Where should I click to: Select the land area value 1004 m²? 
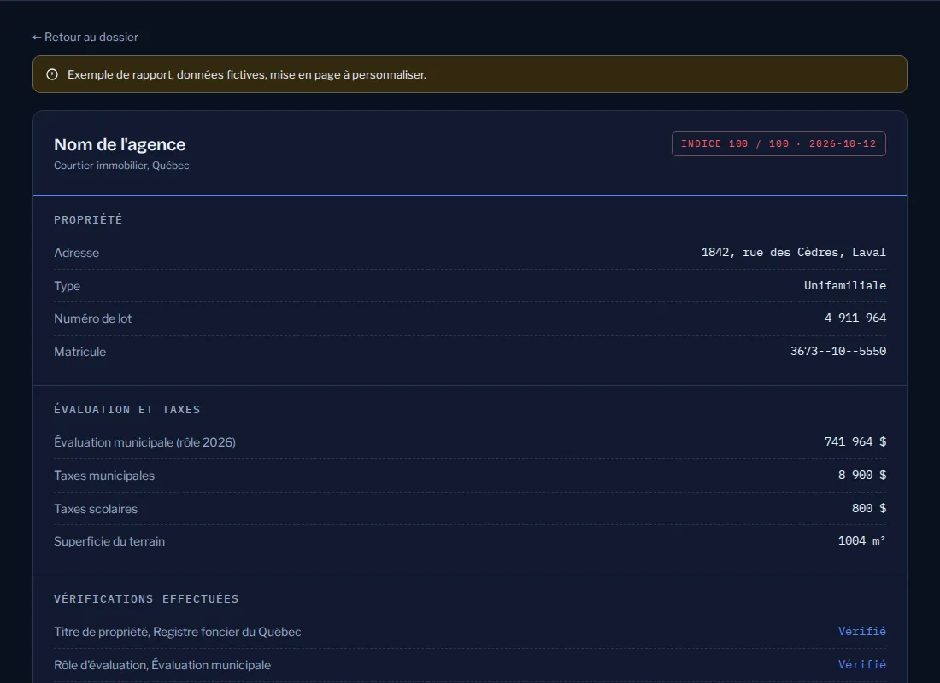tap(861, 540)
